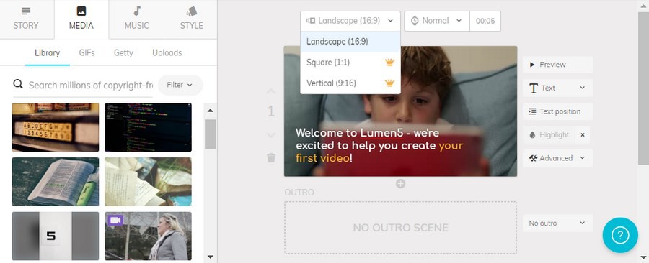Switch to the Getty sub-tab
649x263 pixels.
coord(123,52)
